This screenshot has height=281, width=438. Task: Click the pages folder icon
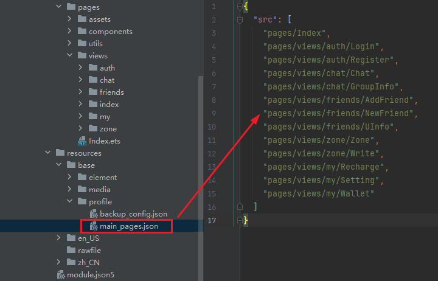71,7
